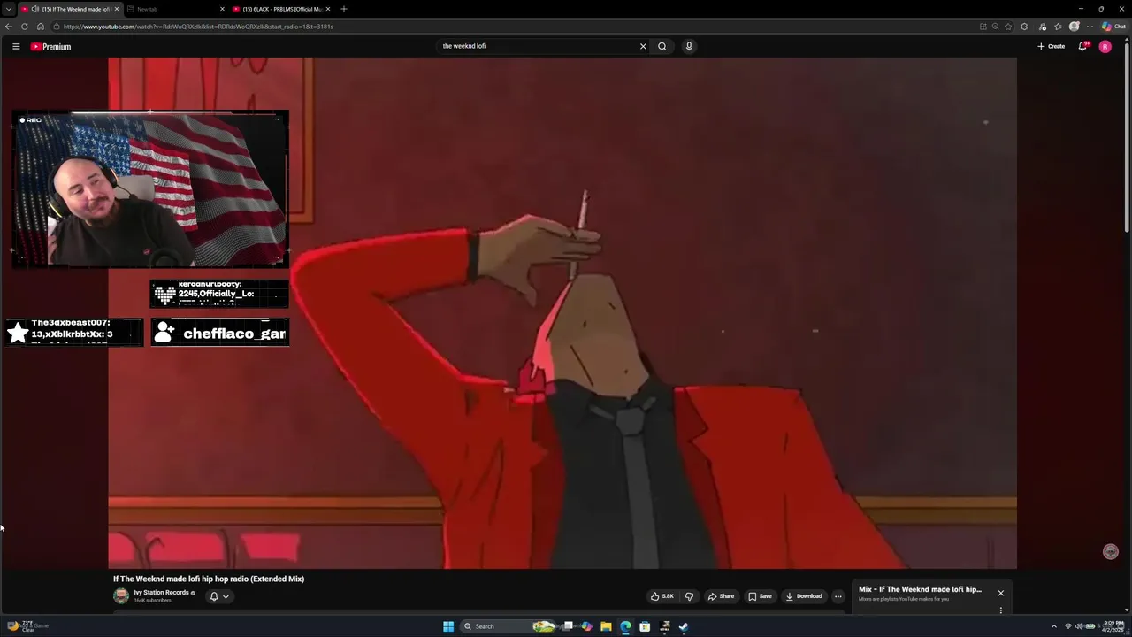The width and height of the screenshot is (1132, 637).
Task: Close the Mix playlist panel
Action: tap(1000, 593)
